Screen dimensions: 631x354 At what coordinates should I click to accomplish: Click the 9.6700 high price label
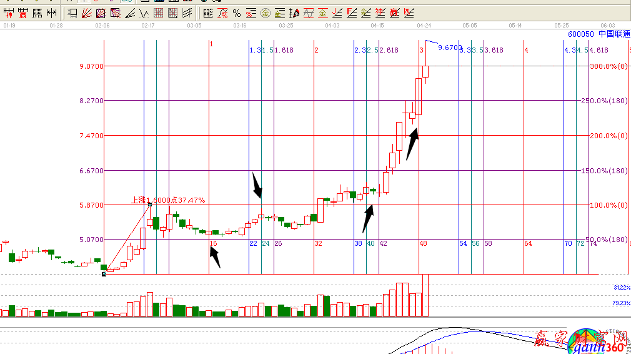pos(450,48)
